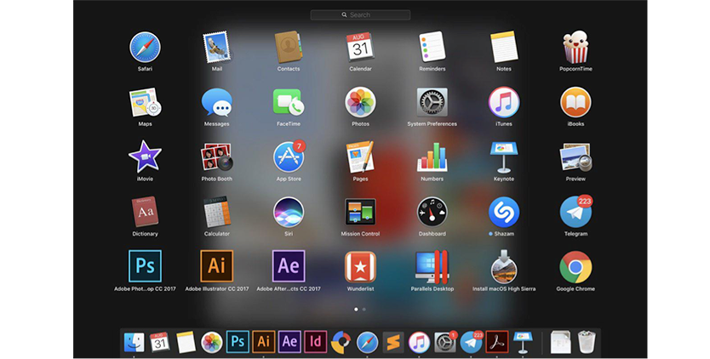Open the Trash in the Dock

tap(587, 342)
